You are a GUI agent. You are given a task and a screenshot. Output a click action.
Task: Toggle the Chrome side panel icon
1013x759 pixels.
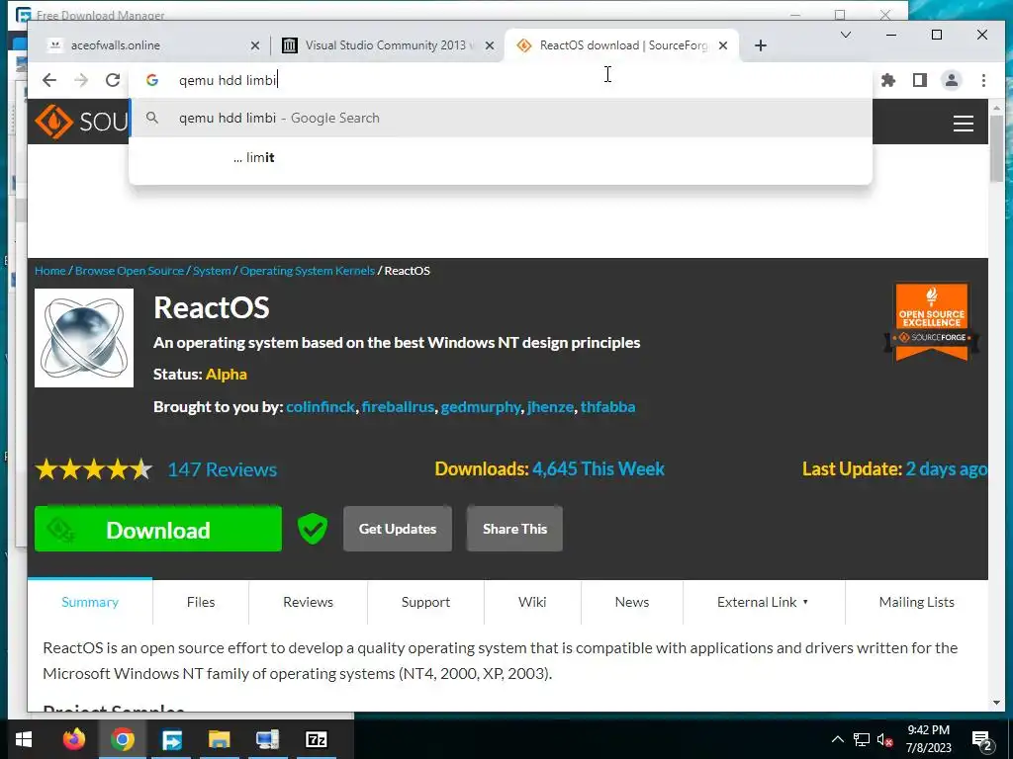[x=920, y=80]
